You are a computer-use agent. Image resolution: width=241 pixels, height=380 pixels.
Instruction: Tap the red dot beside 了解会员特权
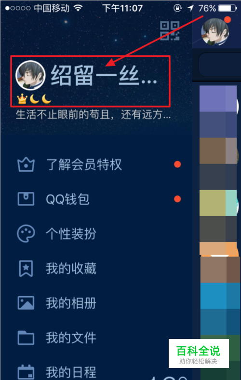pyautogui.click(x=177, y=164)
